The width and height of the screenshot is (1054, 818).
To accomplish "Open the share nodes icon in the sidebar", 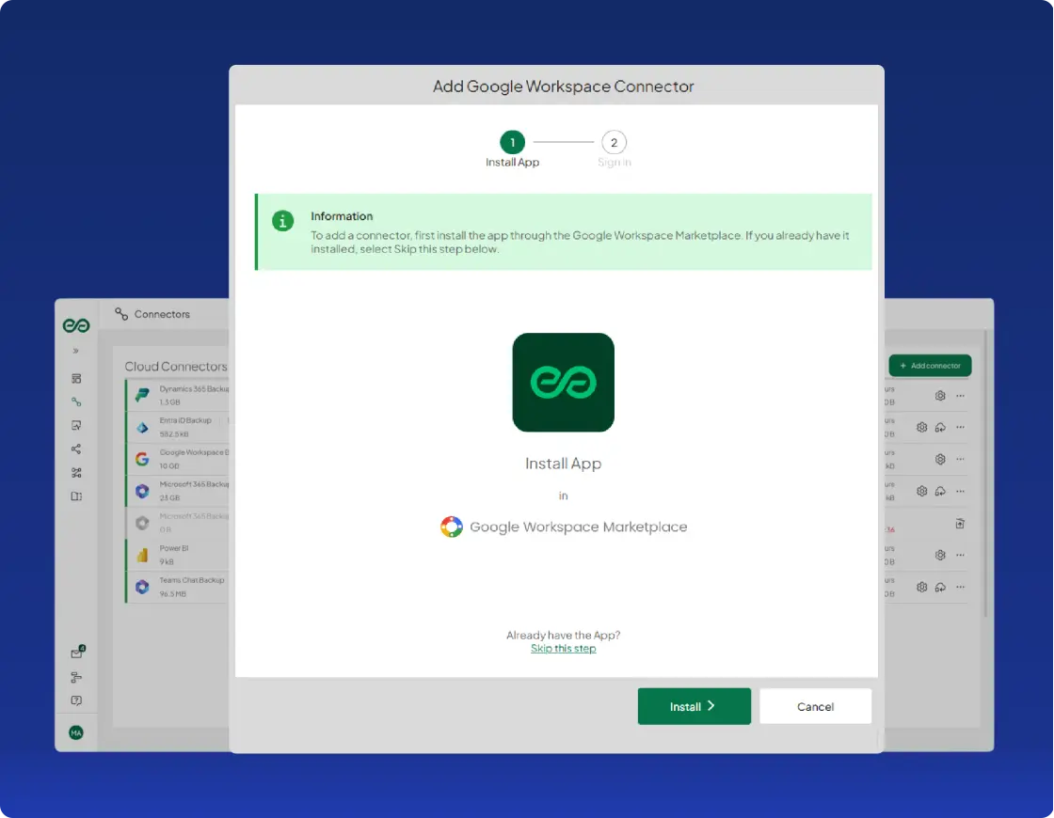I will [x=76, y=448].
